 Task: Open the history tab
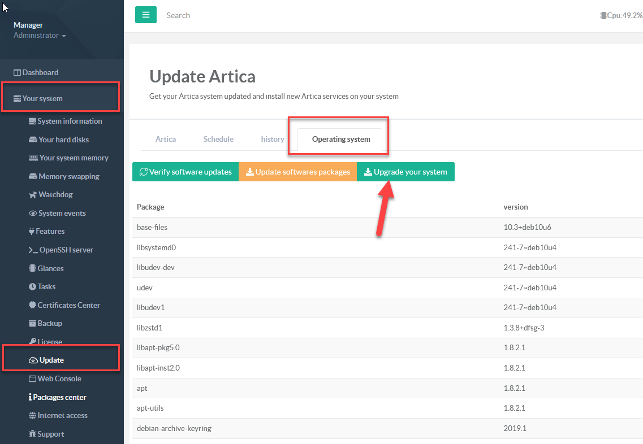coord(273,139)
